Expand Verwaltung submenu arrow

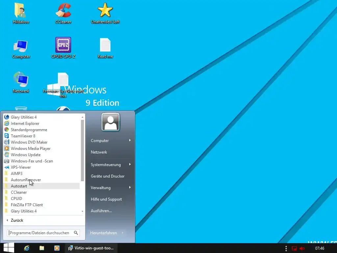pyautogui.click(x=130, y=187)
